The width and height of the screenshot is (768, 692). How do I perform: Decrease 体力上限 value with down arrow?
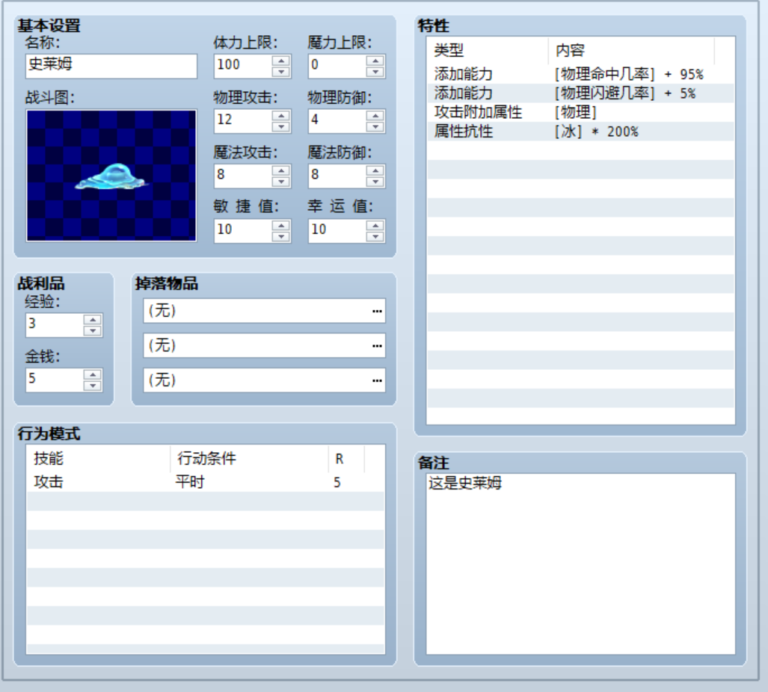pyautogui.click(x=281, y=72)
